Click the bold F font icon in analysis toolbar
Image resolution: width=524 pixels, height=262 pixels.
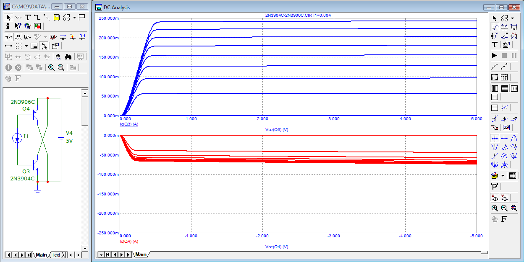coord(504,219)
